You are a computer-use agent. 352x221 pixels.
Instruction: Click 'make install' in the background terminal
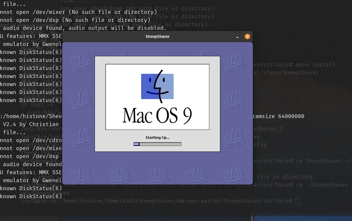tap(315, 64)
